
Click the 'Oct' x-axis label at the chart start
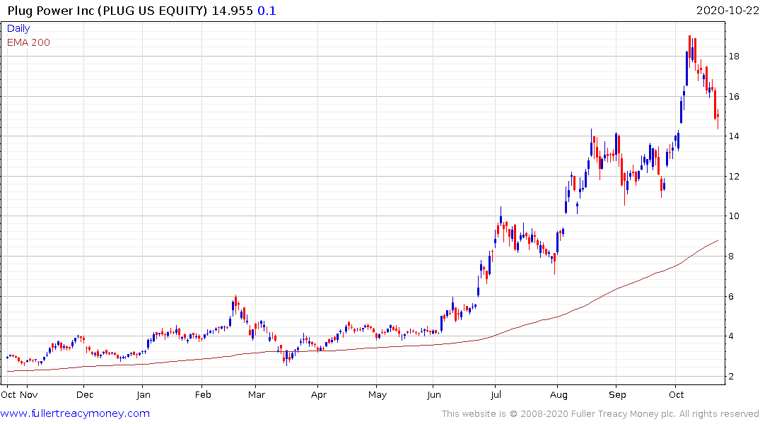(x=8, y=395)
